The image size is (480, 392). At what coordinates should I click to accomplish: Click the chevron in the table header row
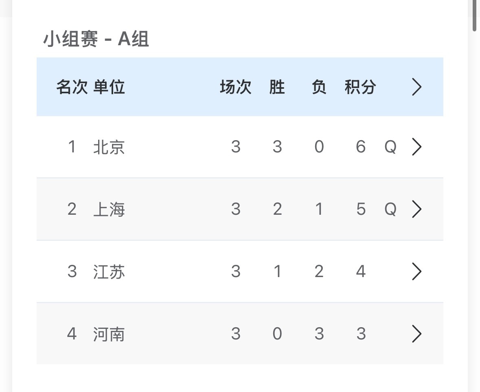[x=416, y=87]
